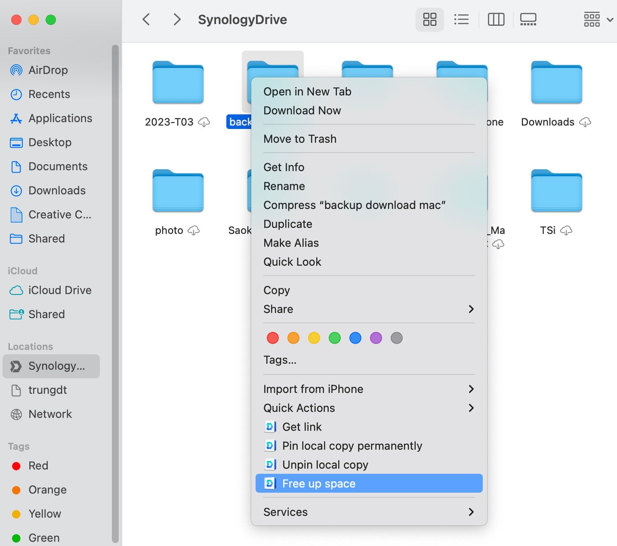This screenshot has height=546, width=617.
Task: Choose Synology Get link
Action: pos(369,427)
